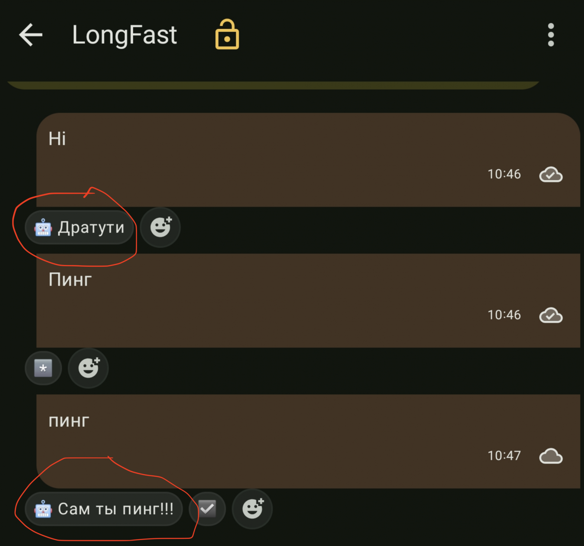Screen dimensions: 584x546
Task: Toggle the "Сам ты пинг!!!" reaction chip
Action: coord(104,509)
